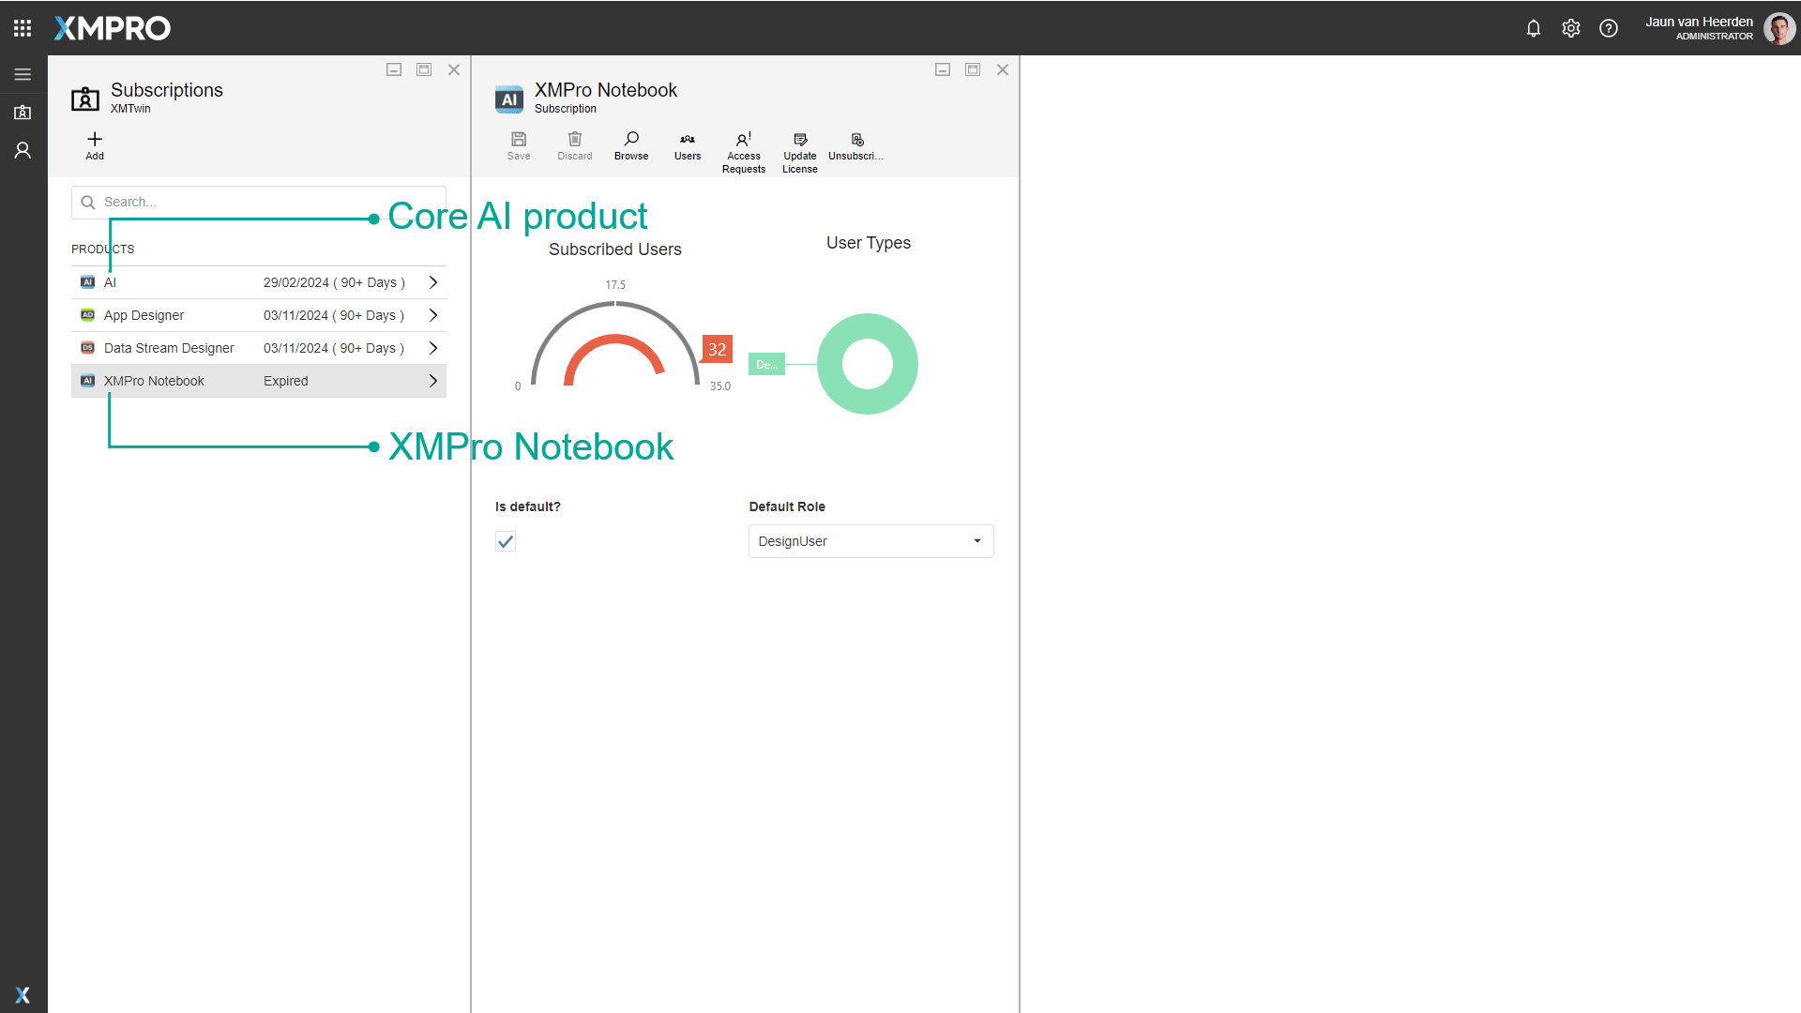This screenshot has height=1013, width=1801.
Task: Open the Browse magnifier tool
Action: pos(631,140)
